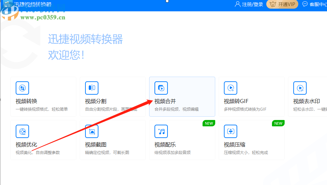Click the 视频去水印 watermark removal icon
Screen dimensions: 327x185
click(300, 88)
